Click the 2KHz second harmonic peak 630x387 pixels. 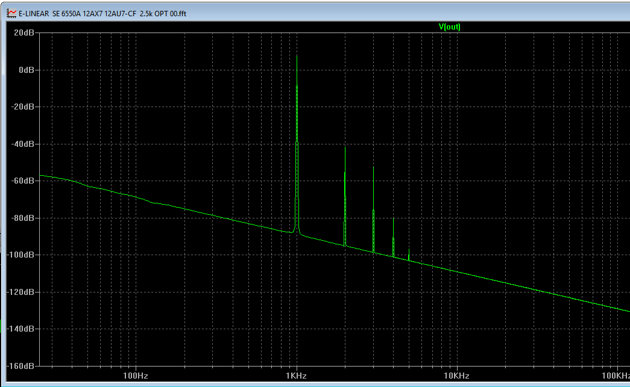345,196
